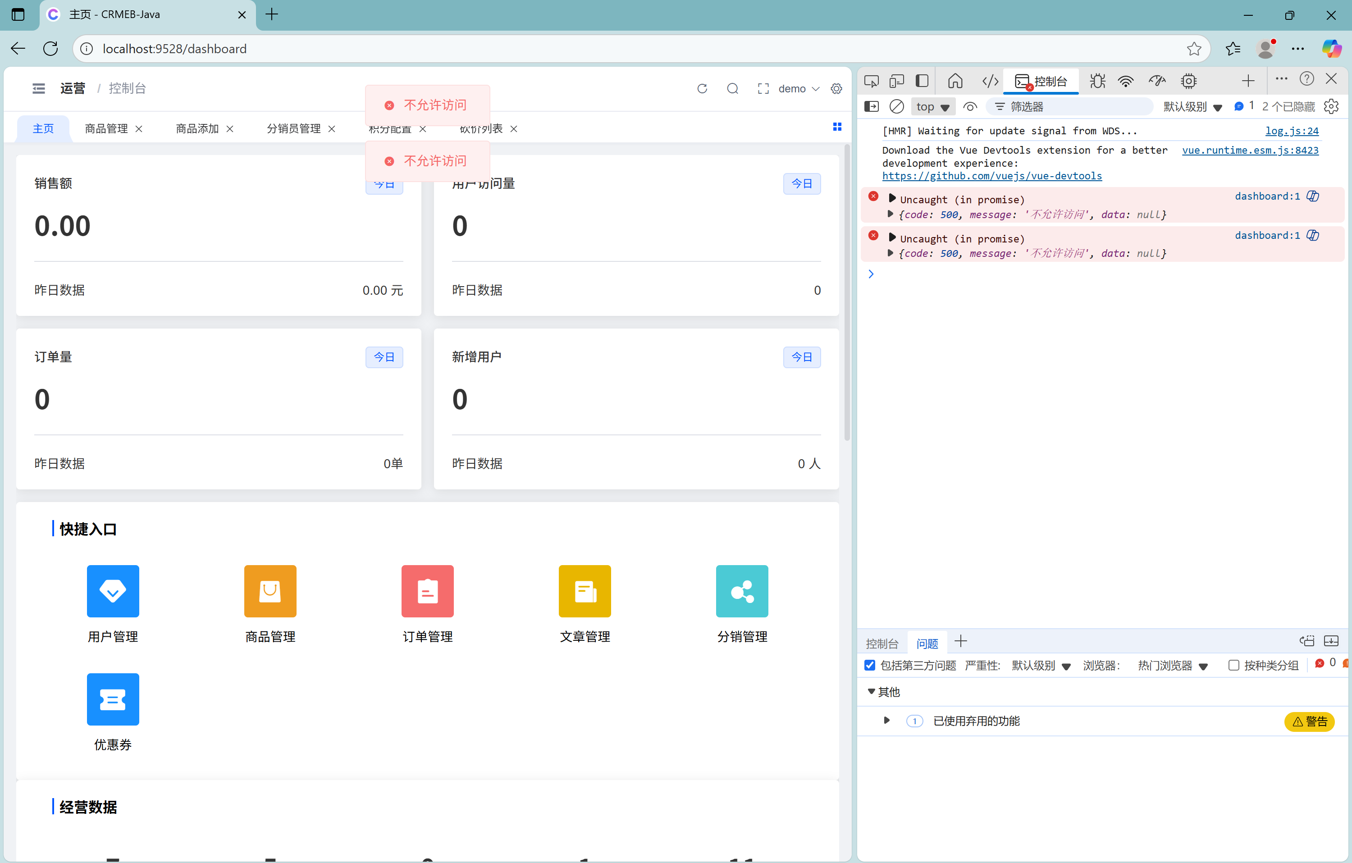Close the 分销员管理 tab

(332, 129)
